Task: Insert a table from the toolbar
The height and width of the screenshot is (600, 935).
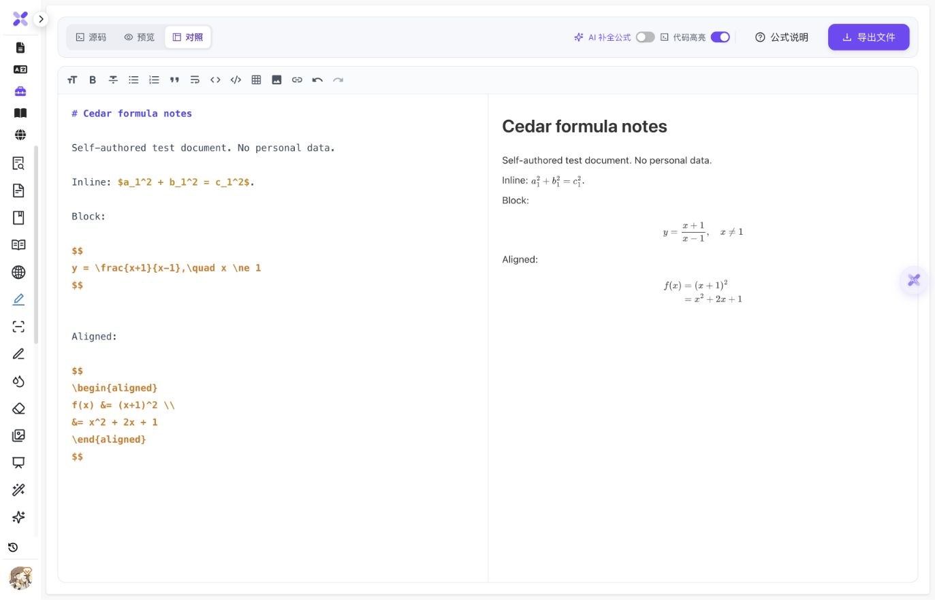Action: [x=256, y=80]
